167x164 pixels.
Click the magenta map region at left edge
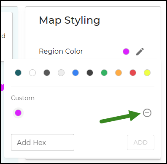tap(2, 87)
